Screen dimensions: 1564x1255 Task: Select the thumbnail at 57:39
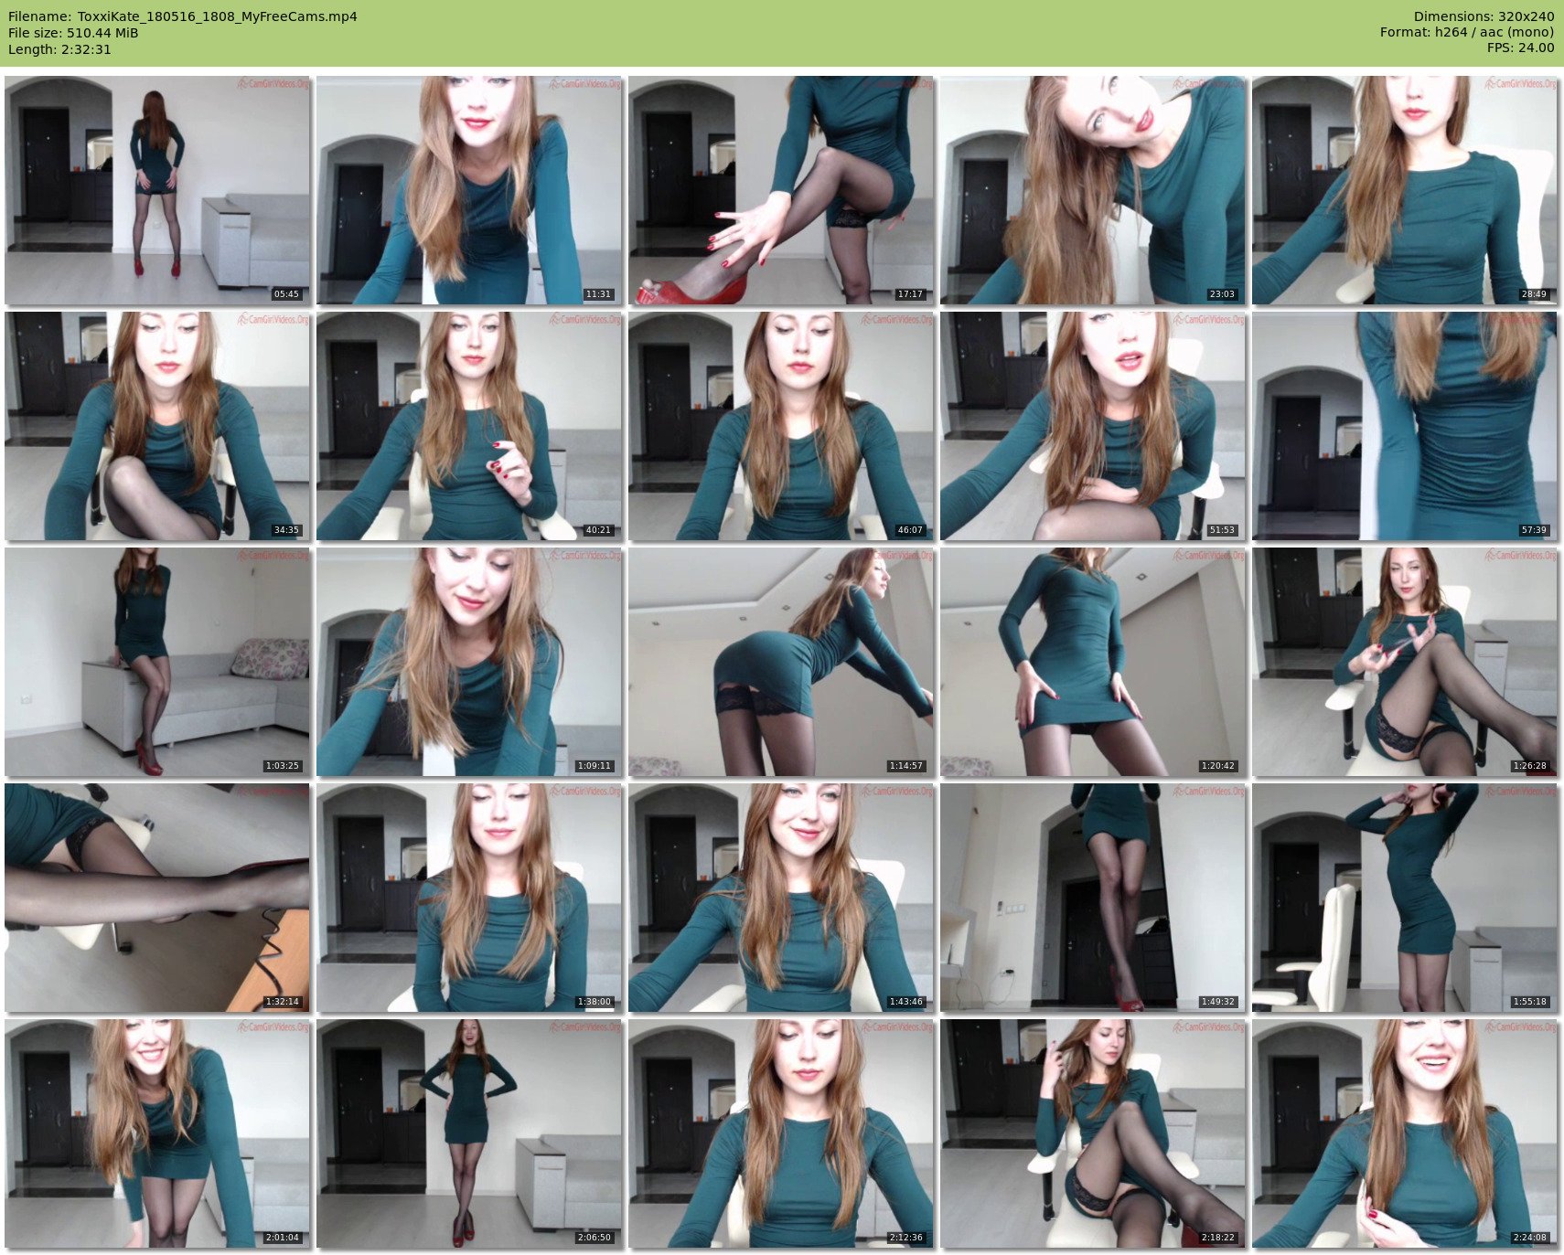[1405, 426]
